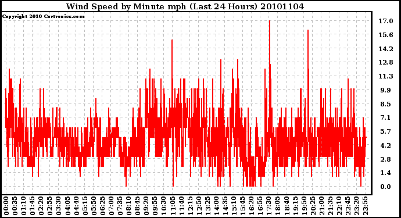Image resolution: width=401 pixels, height=218 pixels.
Task: Click the 1.4 y-axis label
Action: click(386, 173)
